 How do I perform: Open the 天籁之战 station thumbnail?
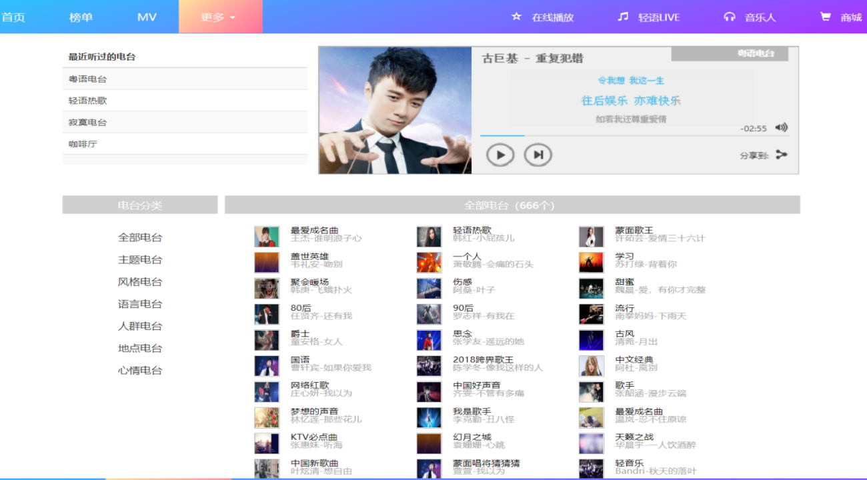pyautogui.click(x=591, y=443)
